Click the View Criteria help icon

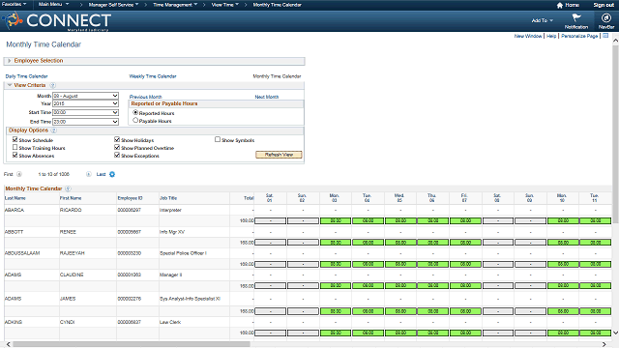tap(52, 85)
